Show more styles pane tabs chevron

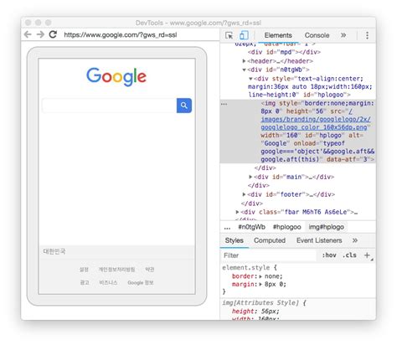(x=355, y=240)
